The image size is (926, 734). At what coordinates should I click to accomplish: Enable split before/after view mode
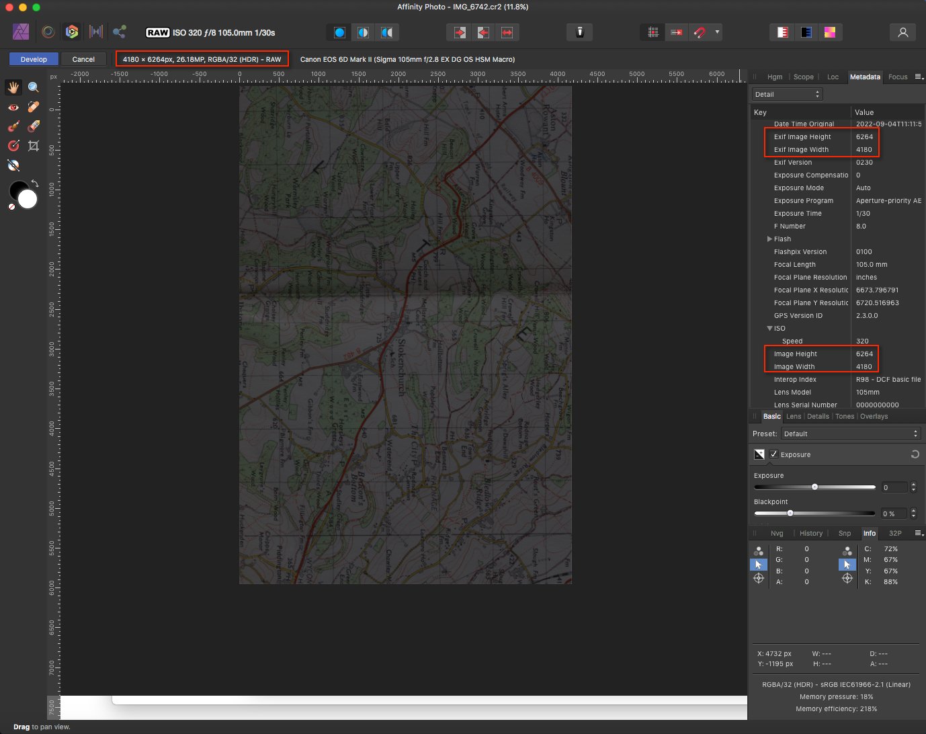(364, 32)
